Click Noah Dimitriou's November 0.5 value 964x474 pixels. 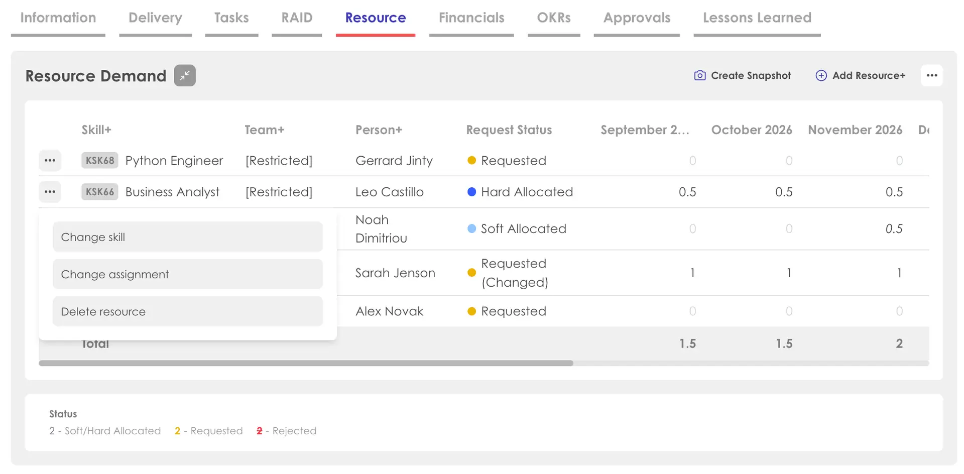894,228
